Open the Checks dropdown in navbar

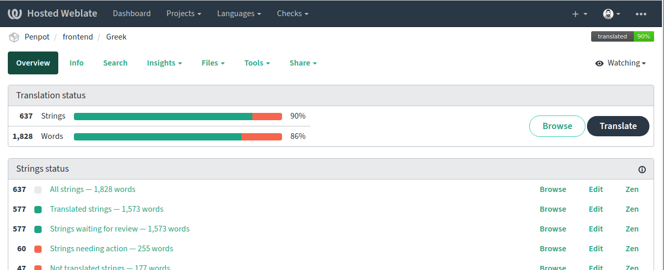coord(292,14)
